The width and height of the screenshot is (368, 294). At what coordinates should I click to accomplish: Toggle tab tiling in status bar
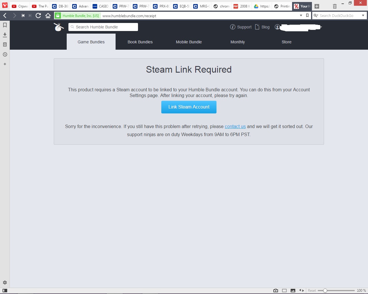pos(284,291)
